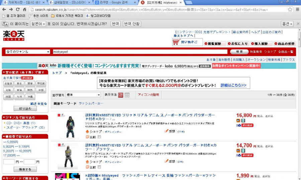Open new tab button

(x=189, y=2)
